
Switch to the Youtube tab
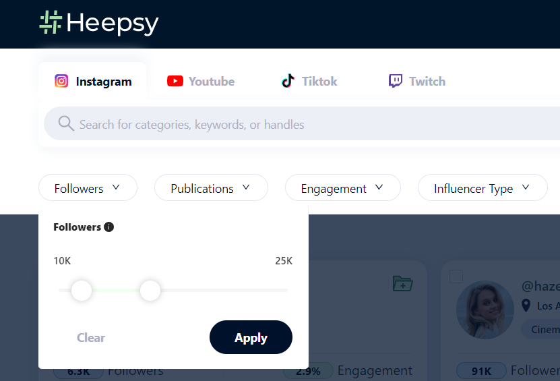(x=201, y=82)
